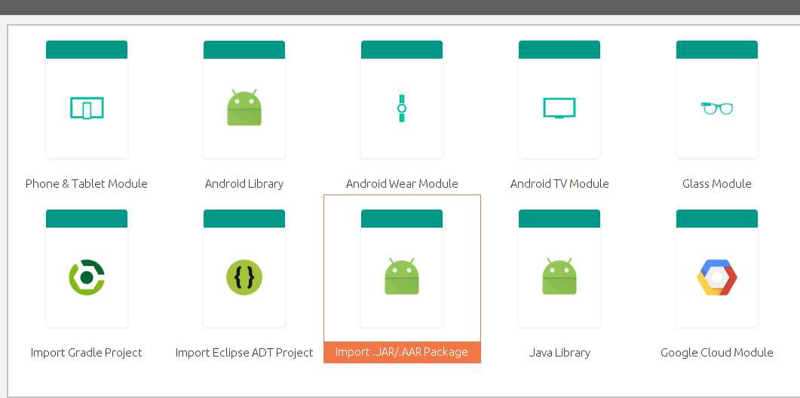The height and width of the screenshot is (398, 800).
Task: Click the "Glass Module" label
Action: click(717, 184)
